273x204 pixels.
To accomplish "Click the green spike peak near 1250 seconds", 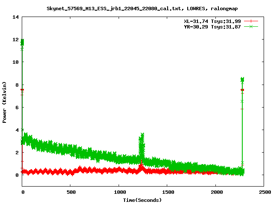I will point(142,134).
